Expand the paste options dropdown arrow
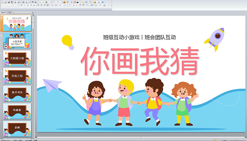 [48, 2]
